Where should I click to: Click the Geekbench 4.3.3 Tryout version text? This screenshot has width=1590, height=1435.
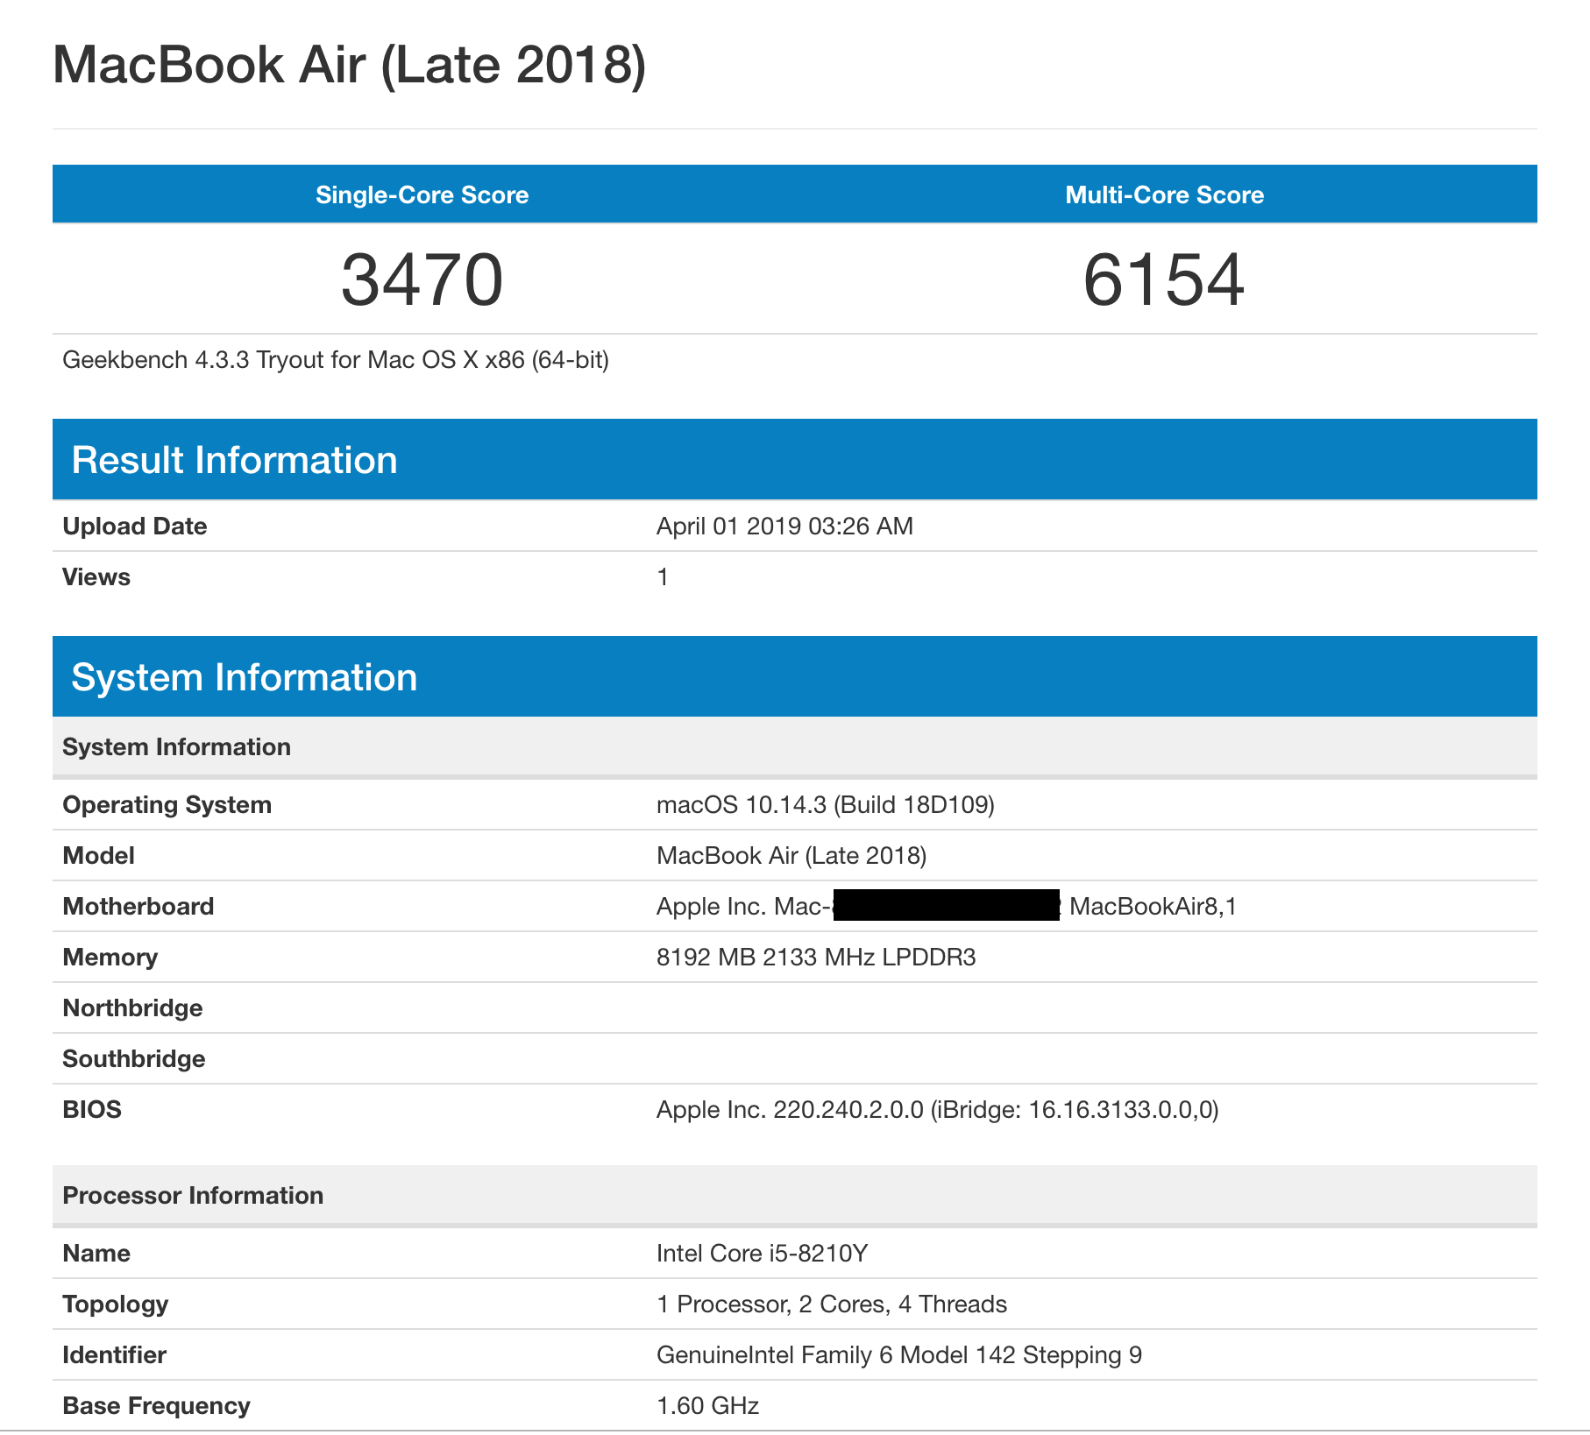[336, 360]
